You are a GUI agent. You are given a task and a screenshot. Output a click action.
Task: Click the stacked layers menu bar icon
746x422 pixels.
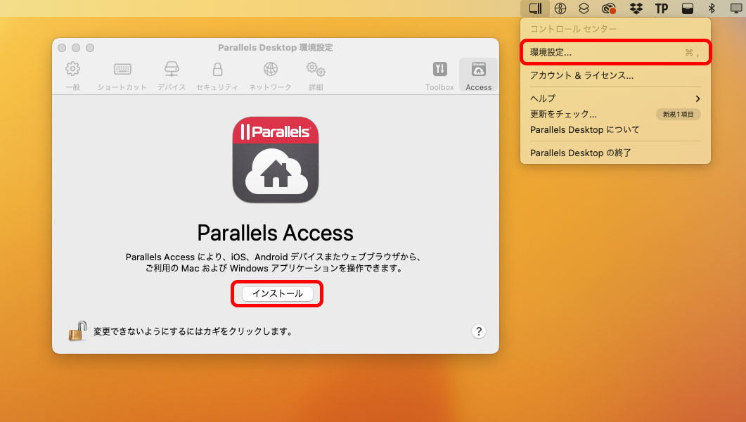(584, 8)
